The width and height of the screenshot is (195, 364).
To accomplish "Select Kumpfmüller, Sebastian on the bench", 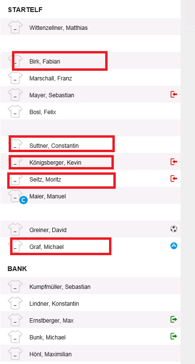I will pos(60,287).
